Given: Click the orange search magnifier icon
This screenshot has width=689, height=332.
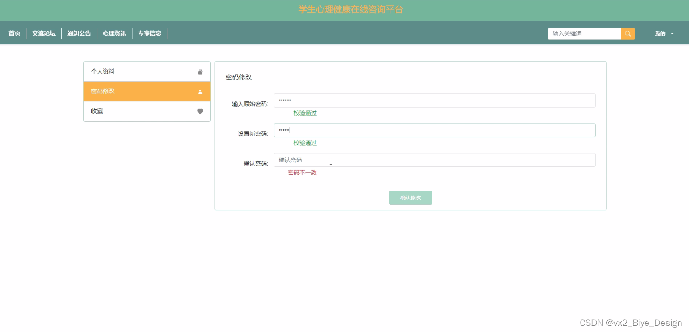Looking at the screenshot, I should tap(628, 33).
